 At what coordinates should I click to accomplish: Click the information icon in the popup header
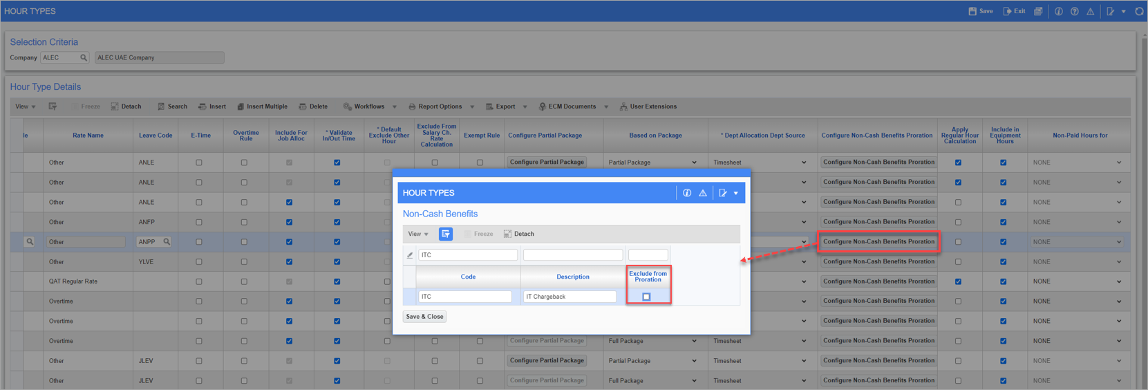(687, 193)
